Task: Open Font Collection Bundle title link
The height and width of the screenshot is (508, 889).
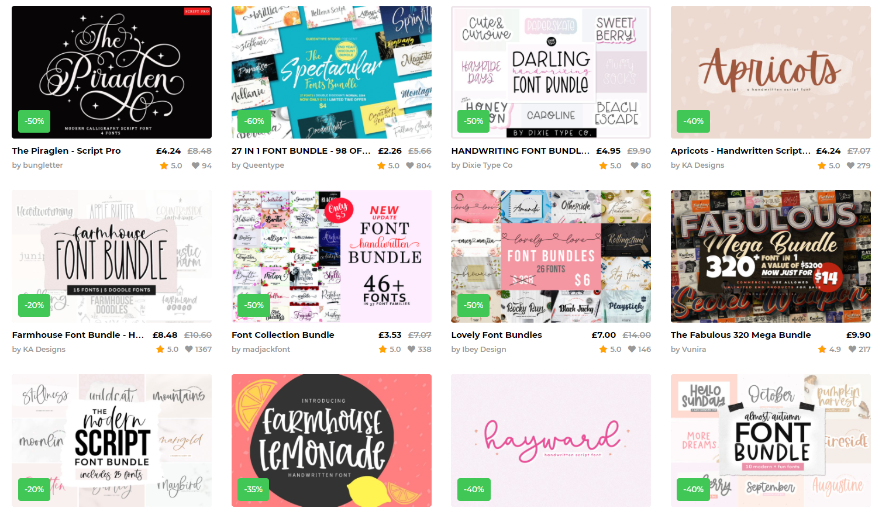Action: tap(283, 335)
